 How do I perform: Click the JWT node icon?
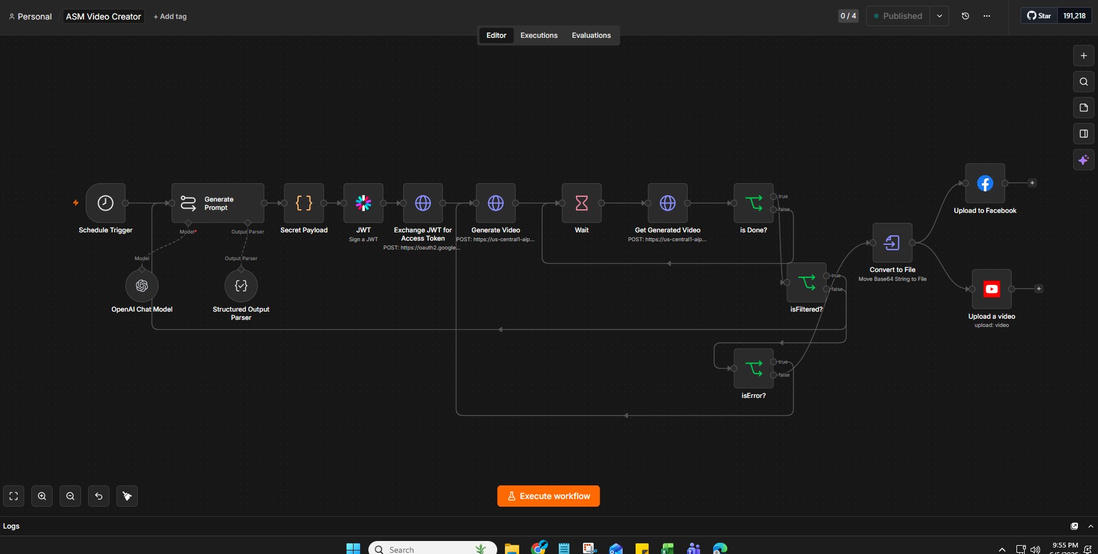coord(364,203)
